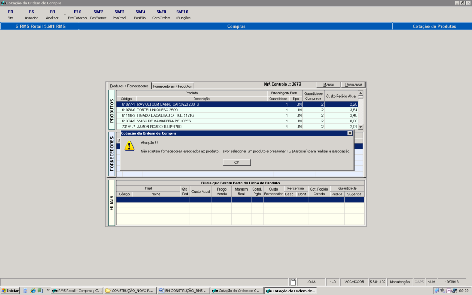Close the Cotação da Ordem de Compra dialog
Image resolution: width=472 pixels, height=295 pixels.
350,133
